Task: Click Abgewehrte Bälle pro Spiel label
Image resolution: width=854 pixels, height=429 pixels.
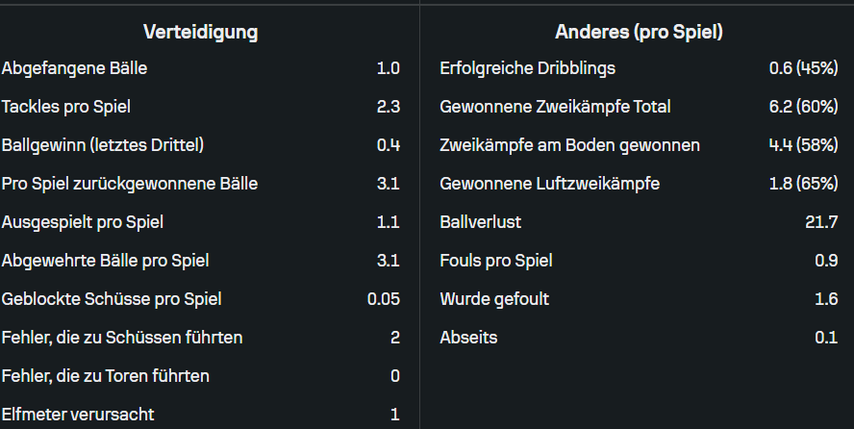Action: 106,261
